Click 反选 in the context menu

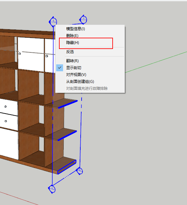90,52
